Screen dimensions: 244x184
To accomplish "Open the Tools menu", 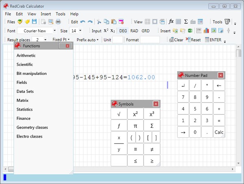I will [x=60, y=14].
